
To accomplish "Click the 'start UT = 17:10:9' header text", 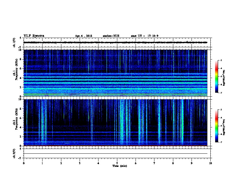I will tap(145, 36).
